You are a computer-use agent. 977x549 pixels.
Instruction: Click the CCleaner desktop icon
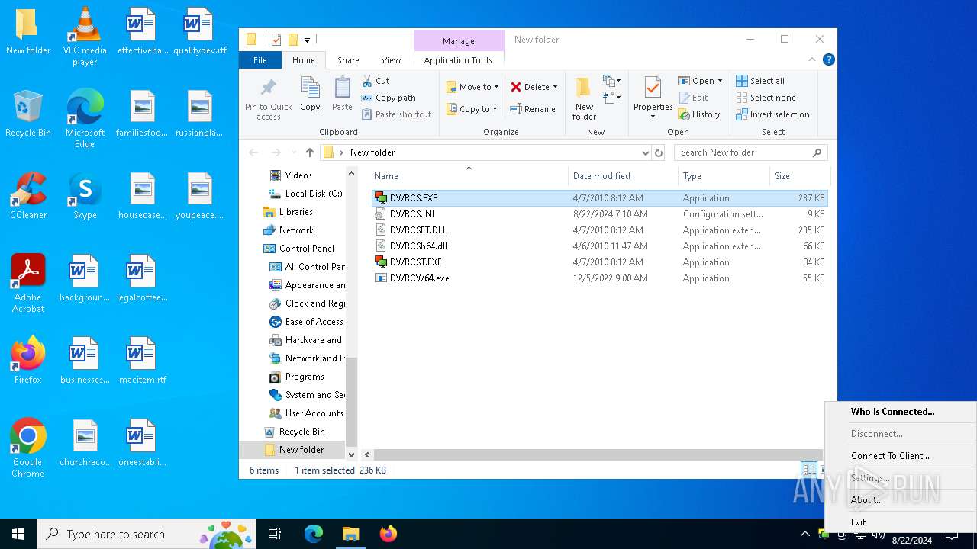pyautogui.click(x=28, y=196)
